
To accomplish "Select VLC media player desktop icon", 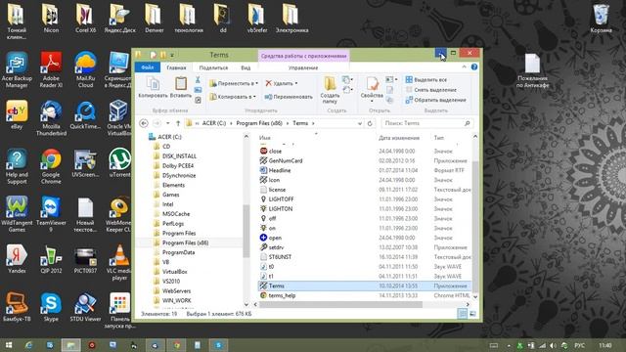I will coord(119,262).
